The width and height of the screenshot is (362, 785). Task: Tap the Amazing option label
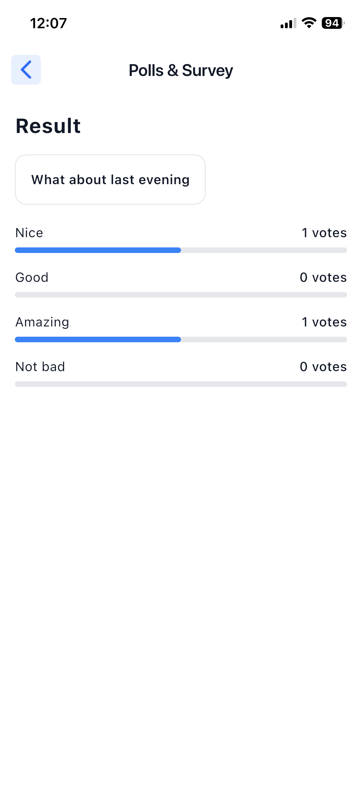[42, 322]
